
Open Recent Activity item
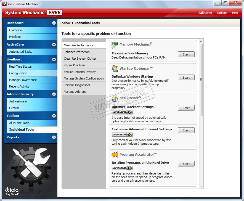[32, 87]
